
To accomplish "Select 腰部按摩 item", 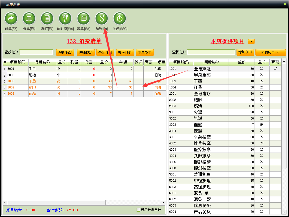I will point(225,168).
